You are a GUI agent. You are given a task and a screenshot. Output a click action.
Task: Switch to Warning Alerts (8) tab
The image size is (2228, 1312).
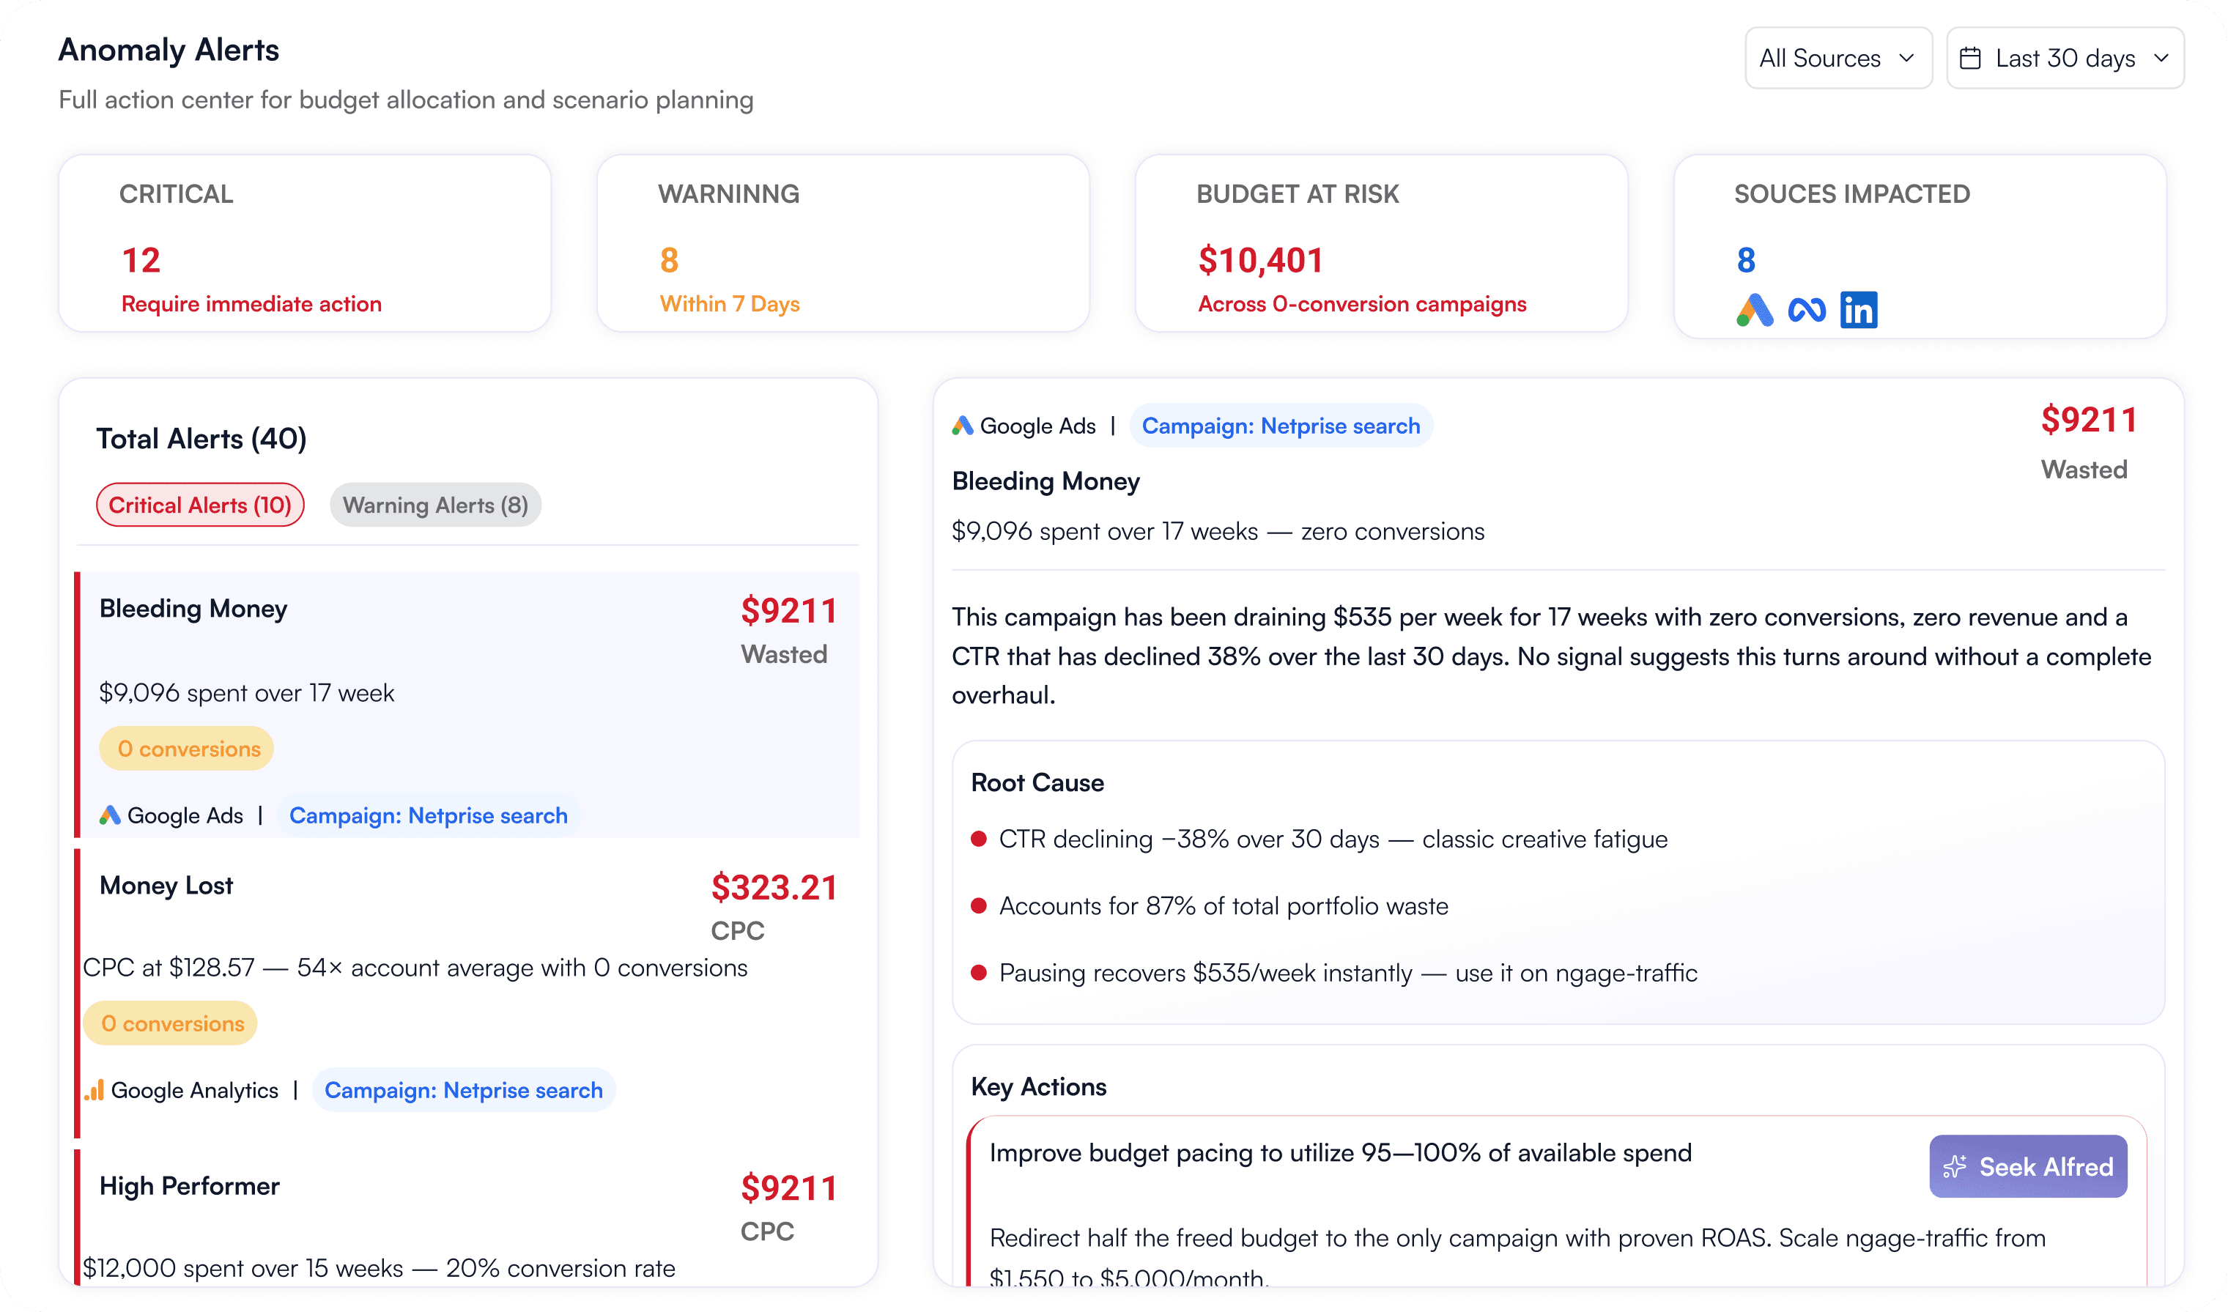(x=435, y=505)
